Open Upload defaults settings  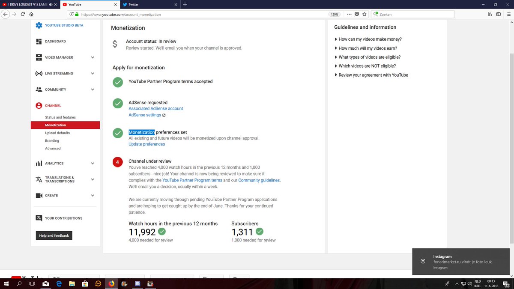57,133
